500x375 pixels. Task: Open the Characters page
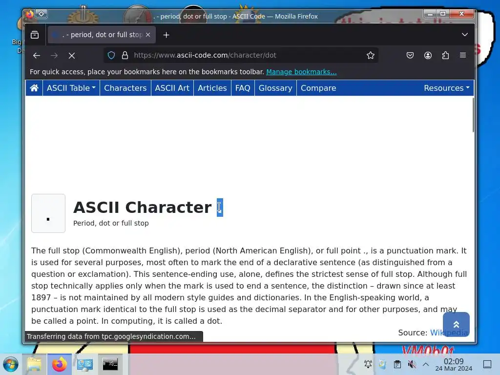coord(125,88)
